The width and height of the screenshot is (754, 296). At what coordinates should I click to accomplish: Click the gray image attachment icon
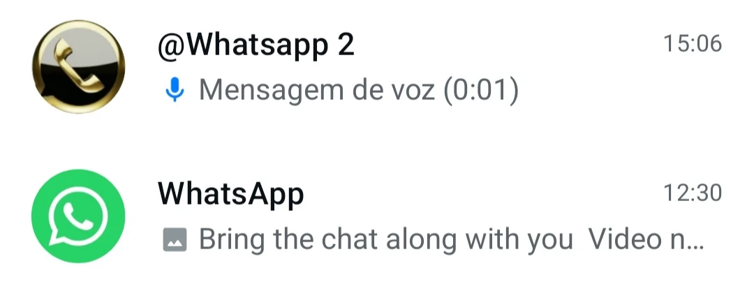click(175, 239)
